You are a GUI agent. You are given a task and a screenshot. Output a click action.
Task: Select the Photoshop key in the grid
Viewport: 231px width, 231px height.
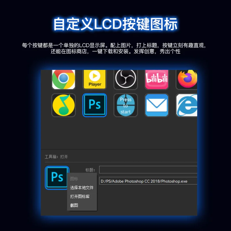click(95, 105)
